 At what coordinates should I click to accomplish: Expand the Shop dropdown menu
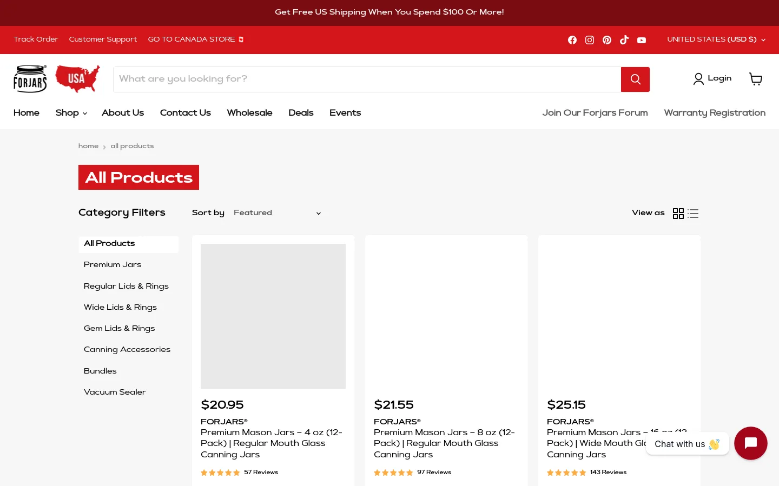71,113
